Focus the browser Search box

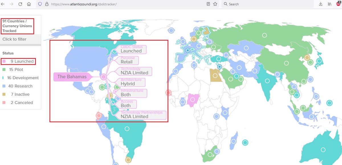click(268, 4)
